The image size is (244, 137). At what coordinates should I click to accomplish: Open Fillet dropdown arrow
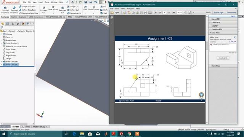[85, 13]
